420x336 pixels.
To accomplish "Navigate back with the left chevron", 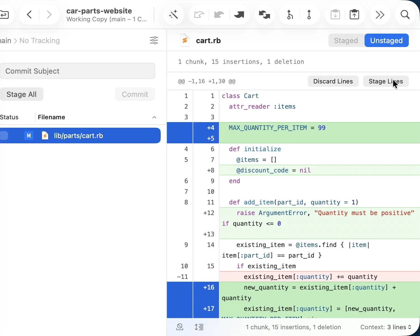I will coord(29,15).
